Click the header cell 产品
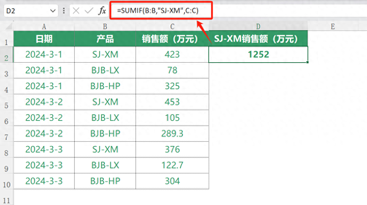Image resolution: width=367 pixels, height=205 pixels. [x=105, y=39]
